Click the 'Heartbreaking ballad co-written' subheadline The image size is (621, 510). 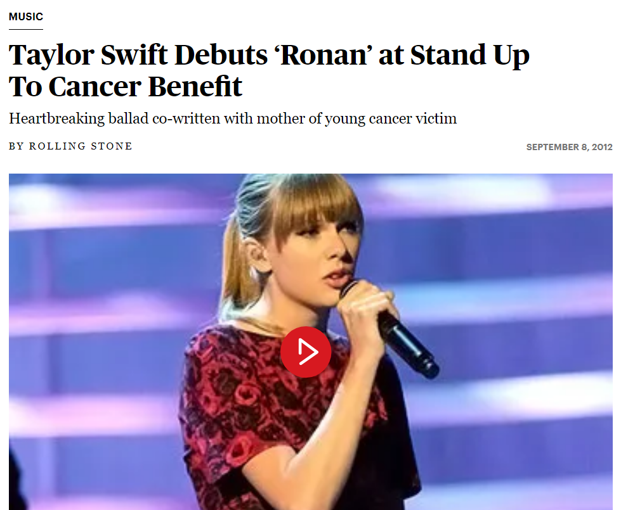coord(233,118)
